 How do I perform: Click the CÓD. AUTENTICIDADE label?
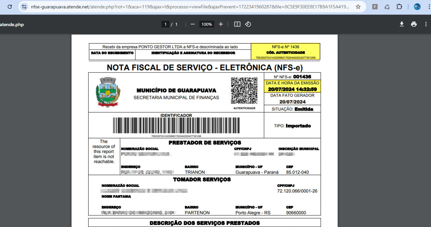click(286, 53)
